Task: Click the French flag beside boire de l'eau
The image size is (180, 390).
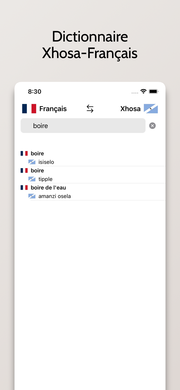Action: click(24, 187)
